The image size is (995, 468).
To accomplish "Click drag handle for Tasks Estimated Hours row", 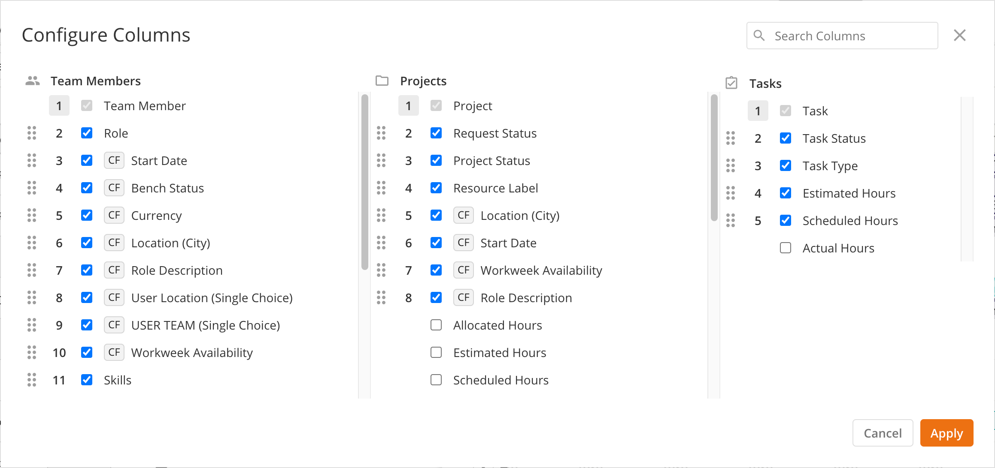I will point(731,193).
